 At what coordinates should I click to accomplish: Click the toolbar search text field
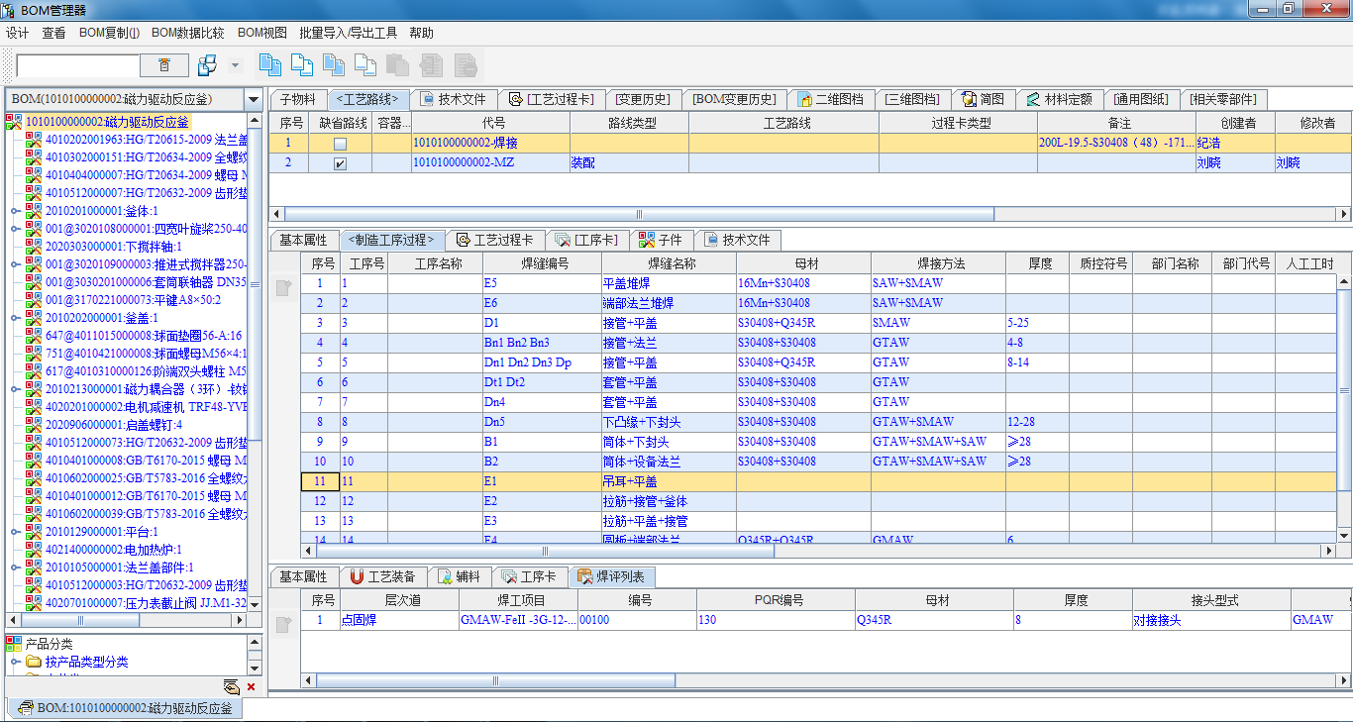(x=78, y=65)
